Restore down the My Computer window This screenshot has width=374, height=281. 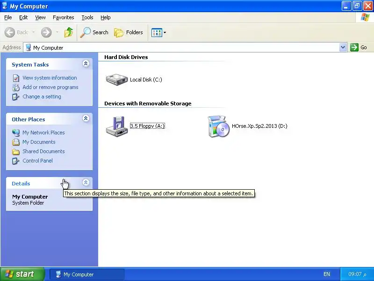click(x=357, y=6)
